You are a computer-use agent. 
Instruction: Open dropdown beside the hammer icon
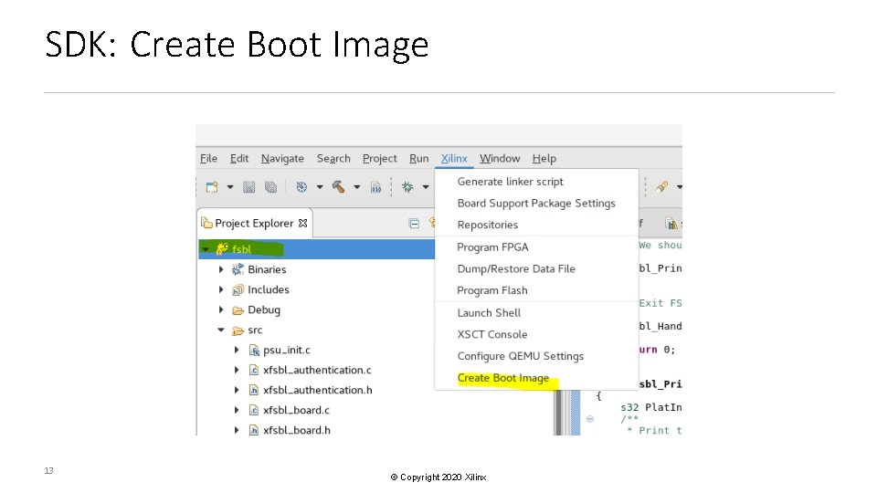(357, 187)
